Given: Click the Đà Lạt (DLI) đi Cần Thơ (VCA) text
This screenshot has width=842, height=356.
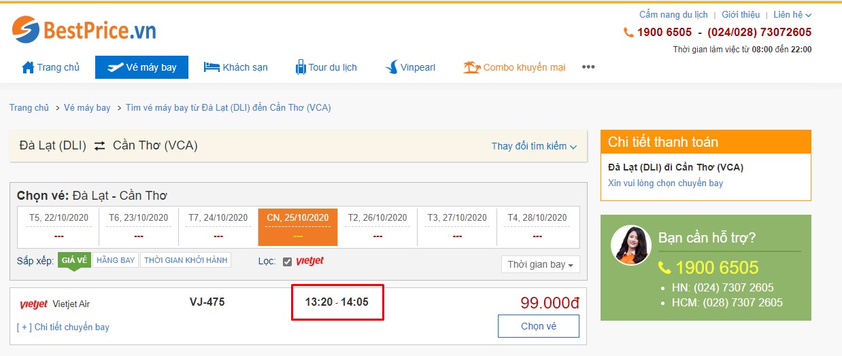Looking at the screenshot, I should point(675,167).
